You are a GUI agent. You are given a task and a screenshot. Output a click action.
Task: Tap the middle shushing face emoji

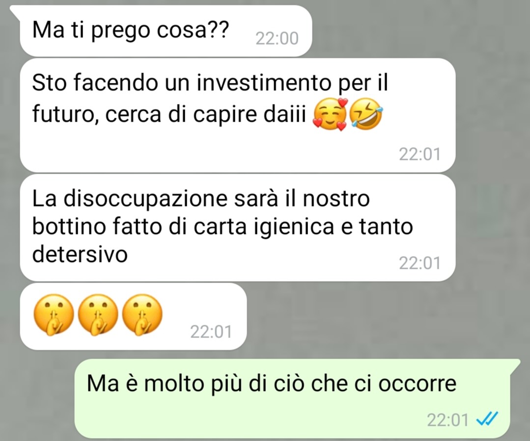click(98, 315)
